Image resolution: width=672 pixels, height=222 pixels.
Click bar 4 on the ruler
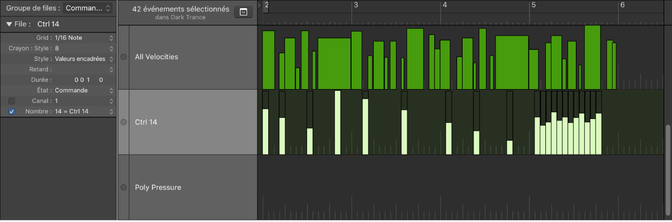(444, 5)
